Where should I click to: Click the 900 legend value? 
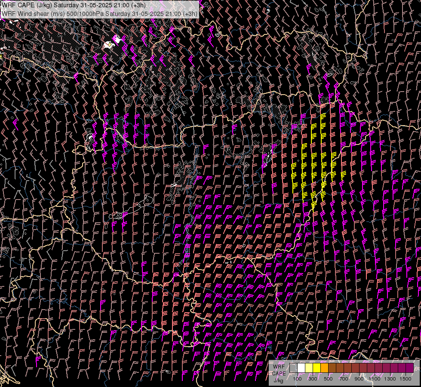coord(359,379)
